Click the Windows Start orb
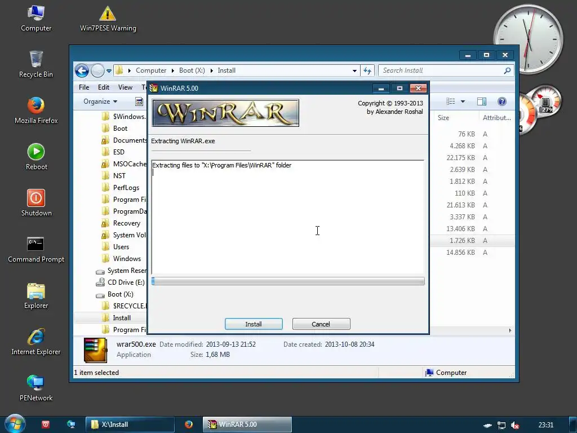Image resolution: width=577 pixels, height=433 pixels. click(x=15, y=424)
